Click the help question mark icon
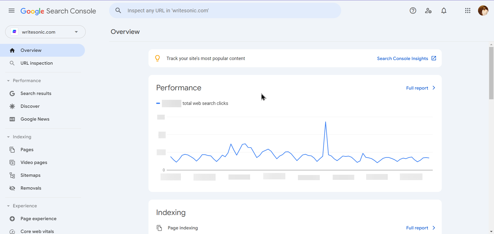The image size is (494, 234). (x=413, y=11)
